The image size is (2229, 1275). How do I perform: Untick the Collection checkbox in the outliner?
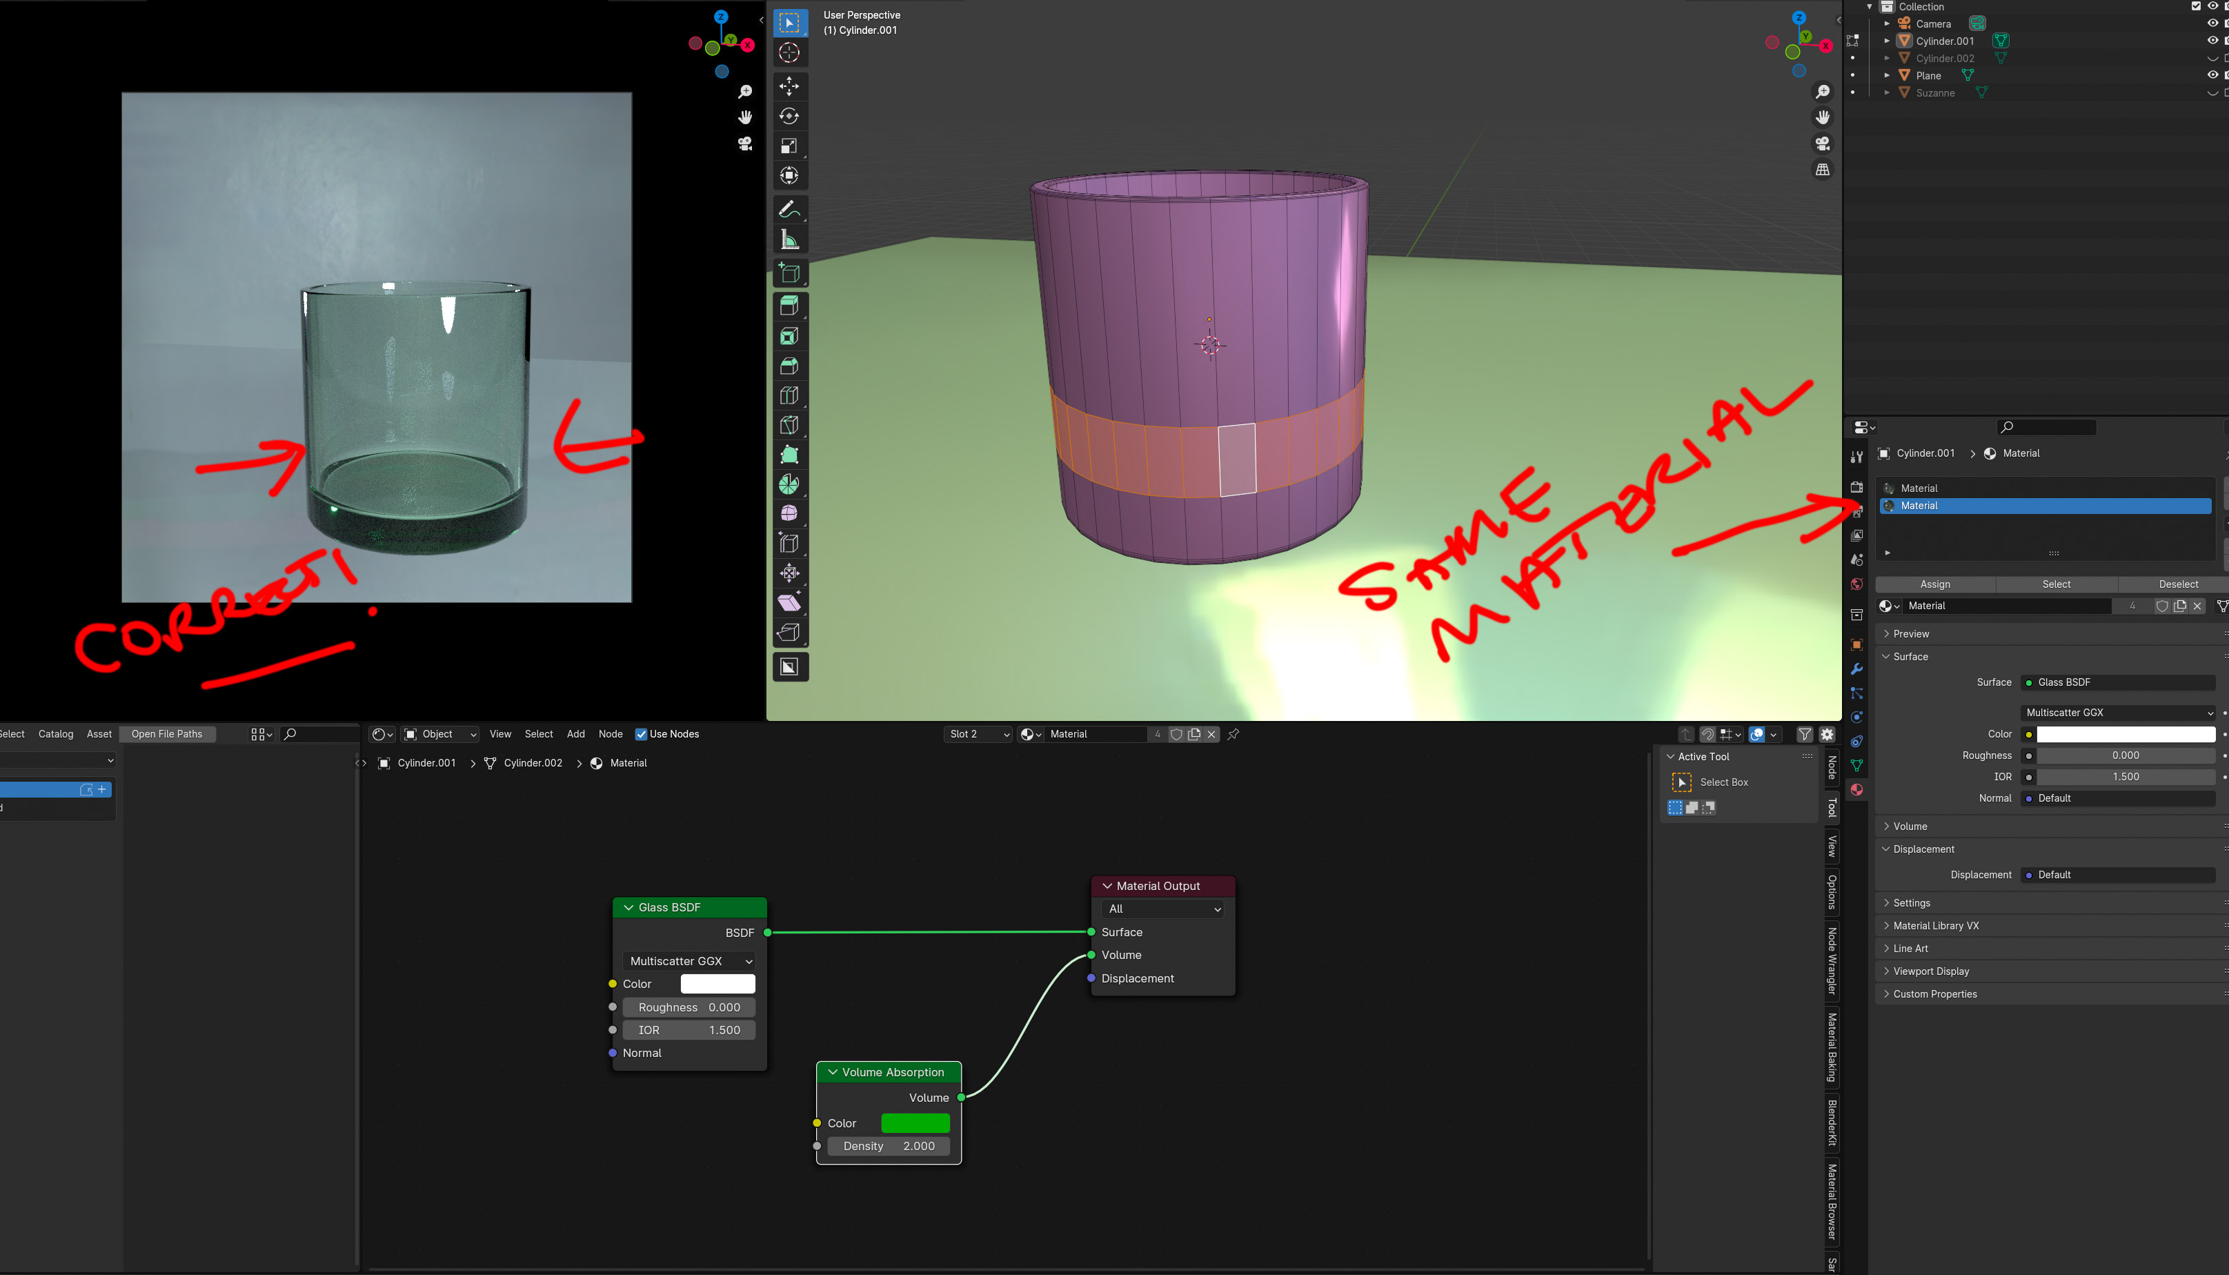2195,6
